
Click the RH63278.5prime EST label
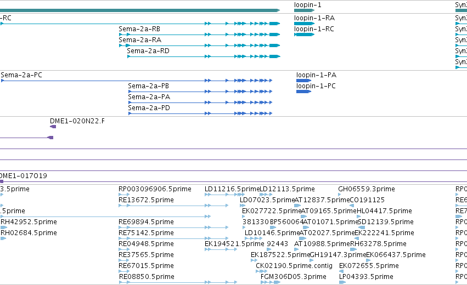click(378, 244)
